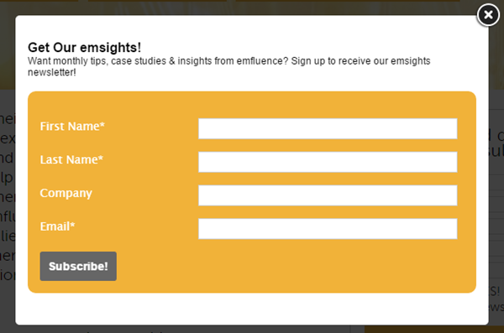Click the Last Name* label text

tap(71, 159)
